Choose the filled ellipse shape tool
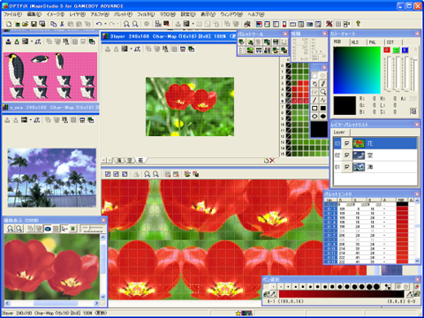This screenshot has height=318, width=424. pyautogui.click(x=323, y=117)
